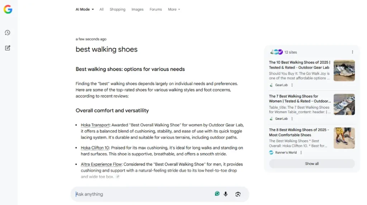
Task: Expand the More dropdown menu
Action: coord(174,9)
